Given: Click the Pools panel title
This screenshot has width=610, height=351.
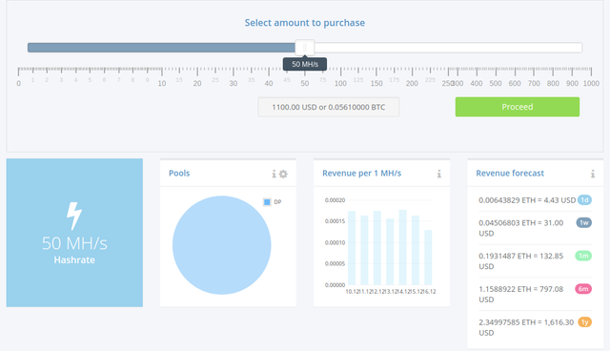Looking at the screenshot, I should [179, 174].
